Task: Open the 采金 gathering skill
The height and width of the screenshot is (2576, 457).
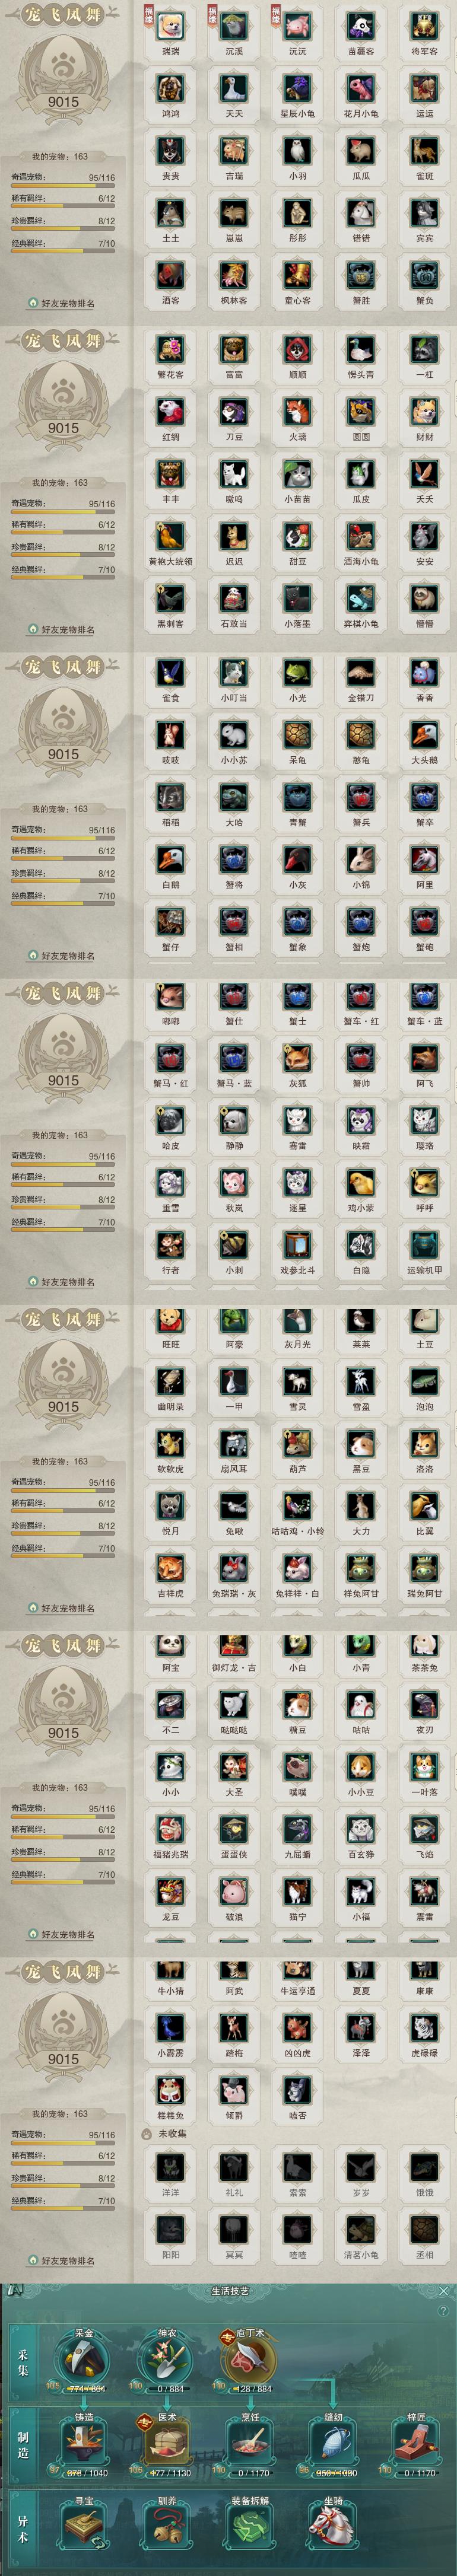Action: point(84,2361)
